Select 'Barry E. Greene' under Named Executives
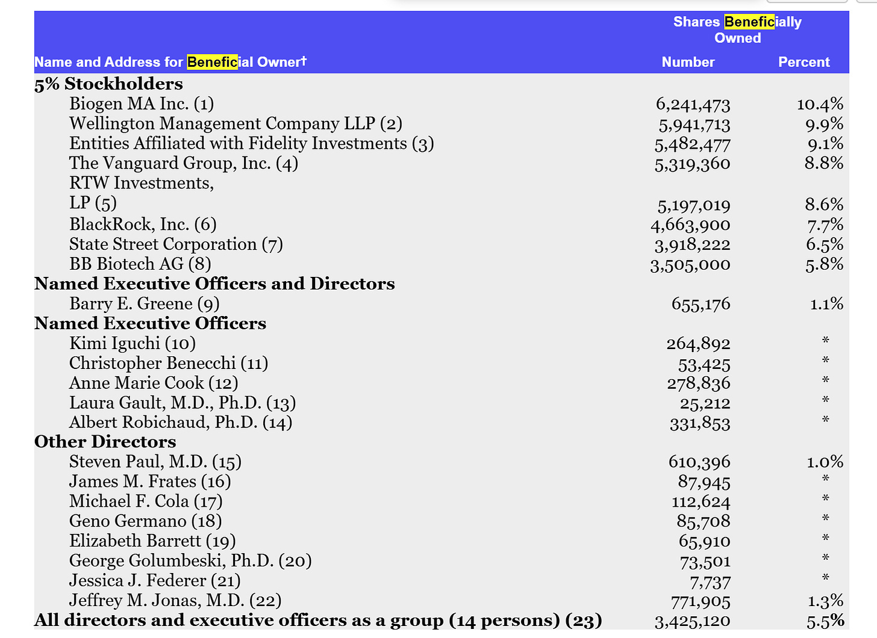 click(x=145, y=304)
